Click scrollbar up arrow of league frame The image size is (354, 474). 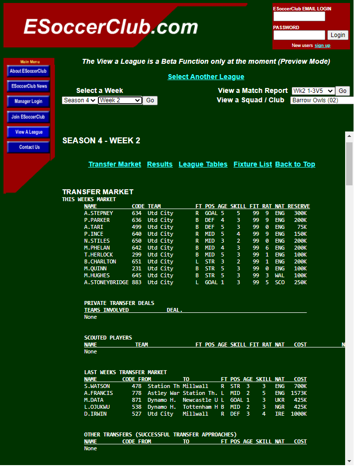click(349, 136)
